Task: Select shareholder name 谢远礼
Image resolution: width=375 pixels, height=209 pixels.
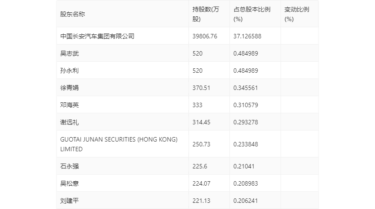Action: click(x=69, y=122)
